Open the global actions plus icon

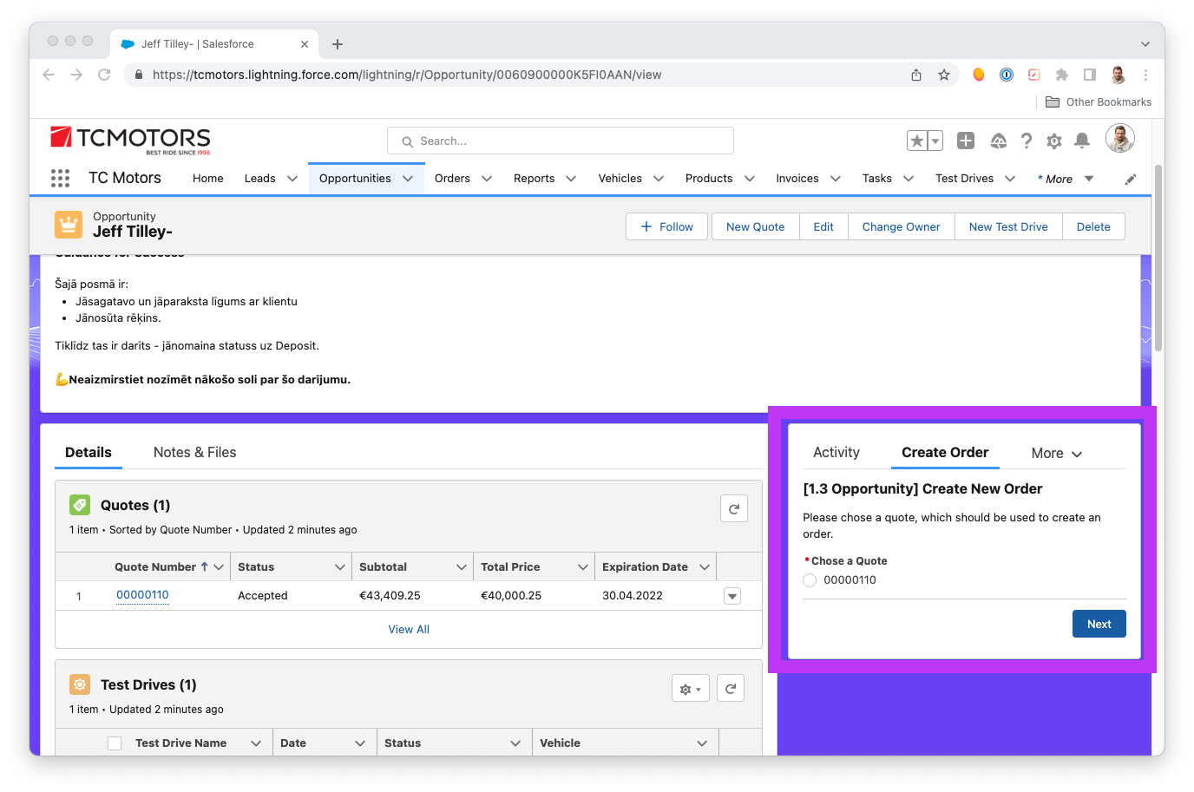[966, 141]
